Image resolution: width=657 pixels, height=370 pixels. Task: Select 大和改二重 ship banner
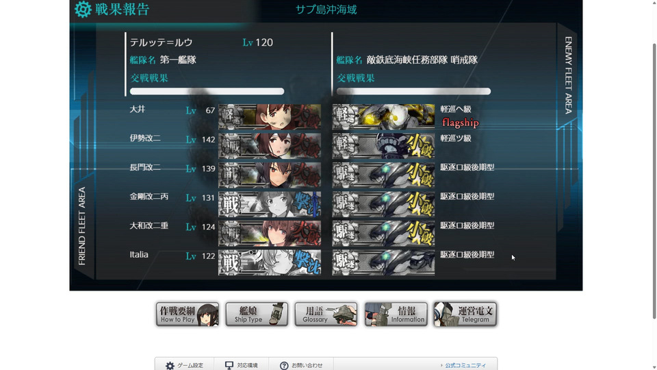(270, 233)
